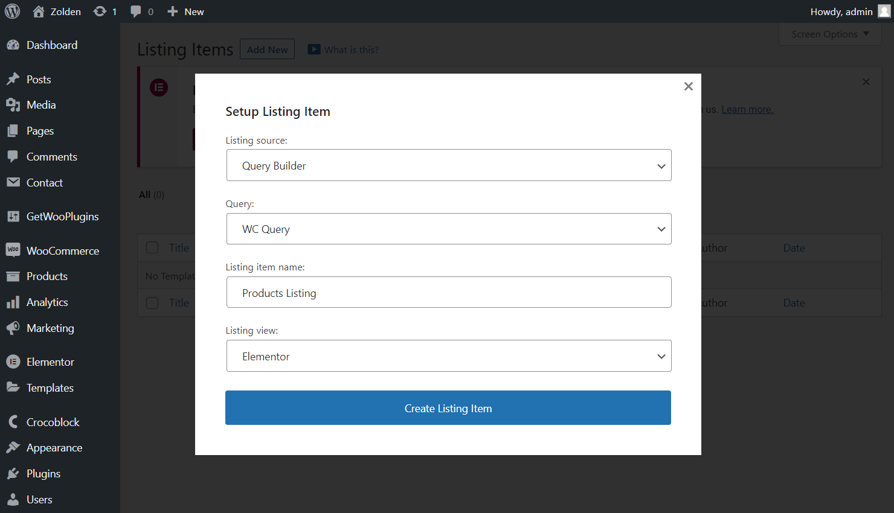Screen dimensions: 894x513
Task: Open the Comments menu label in sidebar
Action: [52, 157]
